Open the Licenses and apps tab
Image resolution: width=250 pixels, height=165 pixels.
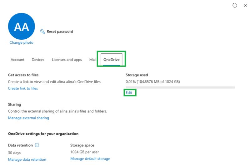[67, 60]
